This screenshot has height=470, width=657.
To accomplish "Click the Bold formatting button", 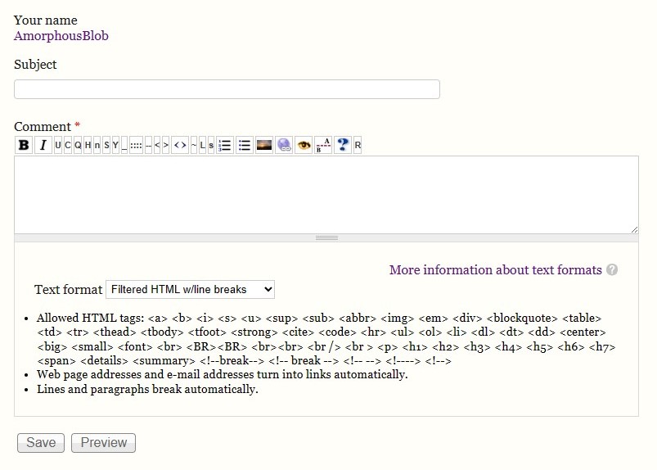I will pos(24,145).
